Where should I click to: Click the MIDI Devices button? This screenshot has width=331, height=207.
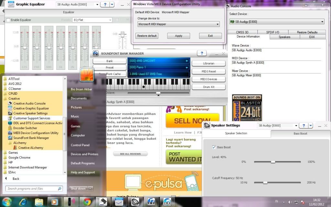[x=208, y=79]
